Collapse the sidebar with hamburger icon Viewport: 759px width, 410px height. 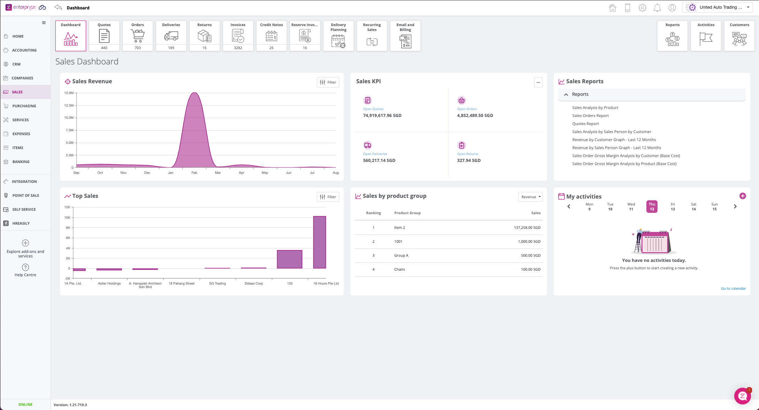[x=44, y=23]
